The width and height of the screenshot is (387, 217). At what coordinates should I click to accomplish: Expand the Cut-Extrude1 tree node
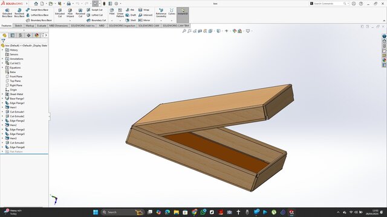point(2,112)
